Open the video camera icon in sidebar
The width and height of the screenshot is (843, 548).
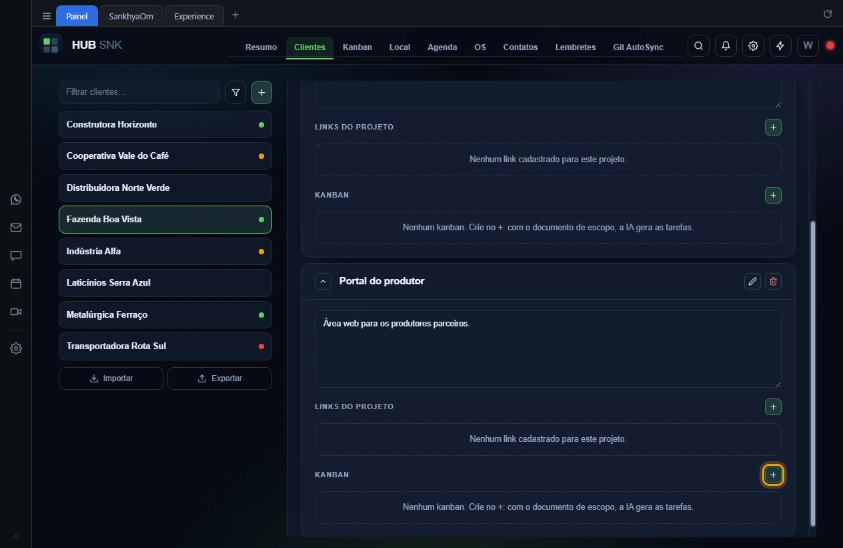tap(16, 312)
